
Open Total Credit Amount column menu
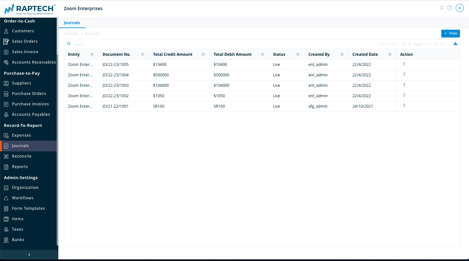[203, 54]
